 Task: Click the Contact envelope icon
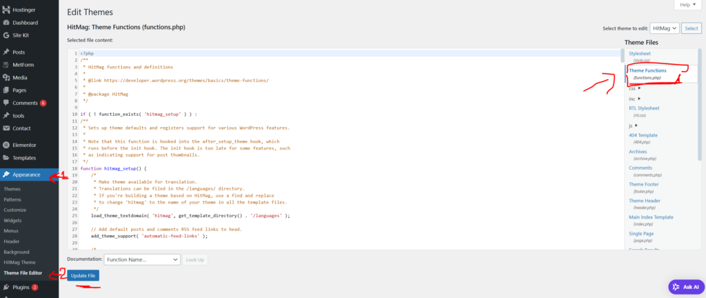pyautogui.click(x=6, y=128)
